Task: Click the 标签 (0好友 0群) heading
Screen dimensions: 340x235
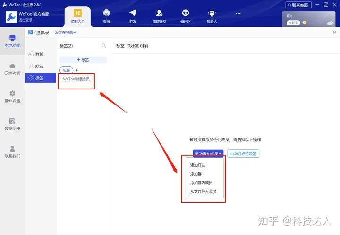Action: [132, 46]
